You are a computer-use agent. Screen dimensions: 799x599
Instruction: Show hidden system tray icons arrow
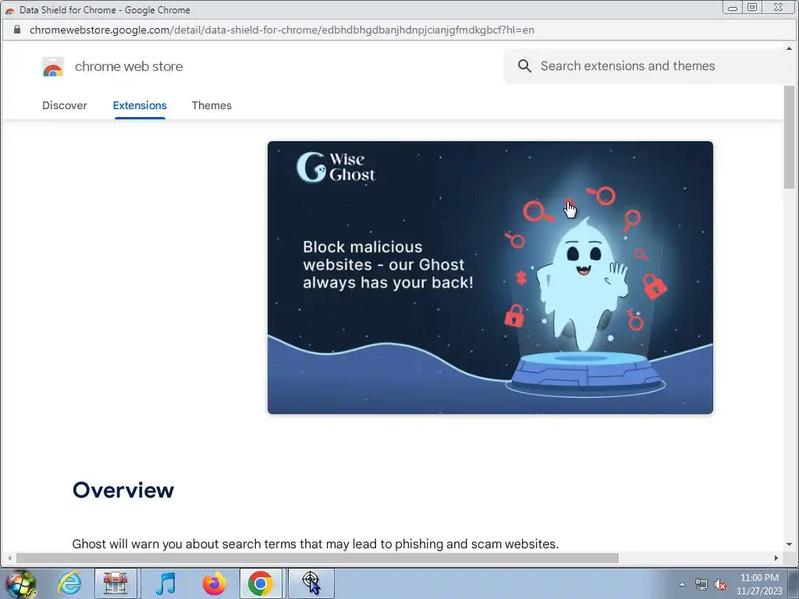coord(682,584)
